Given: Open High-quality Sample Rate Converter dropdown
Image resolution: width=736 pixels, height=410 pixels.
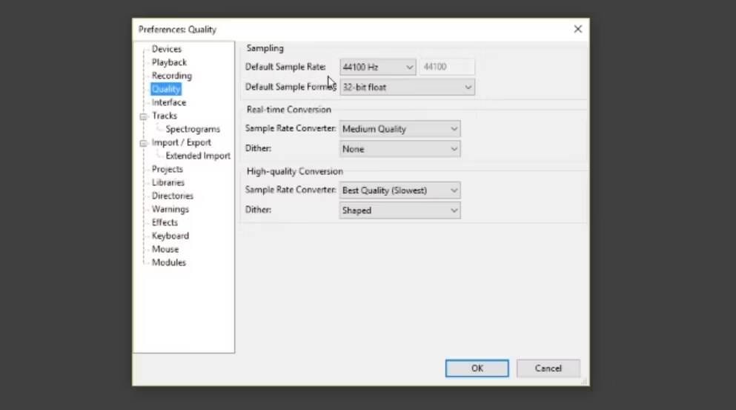Looking at the screenshot, I should point(400,191).
